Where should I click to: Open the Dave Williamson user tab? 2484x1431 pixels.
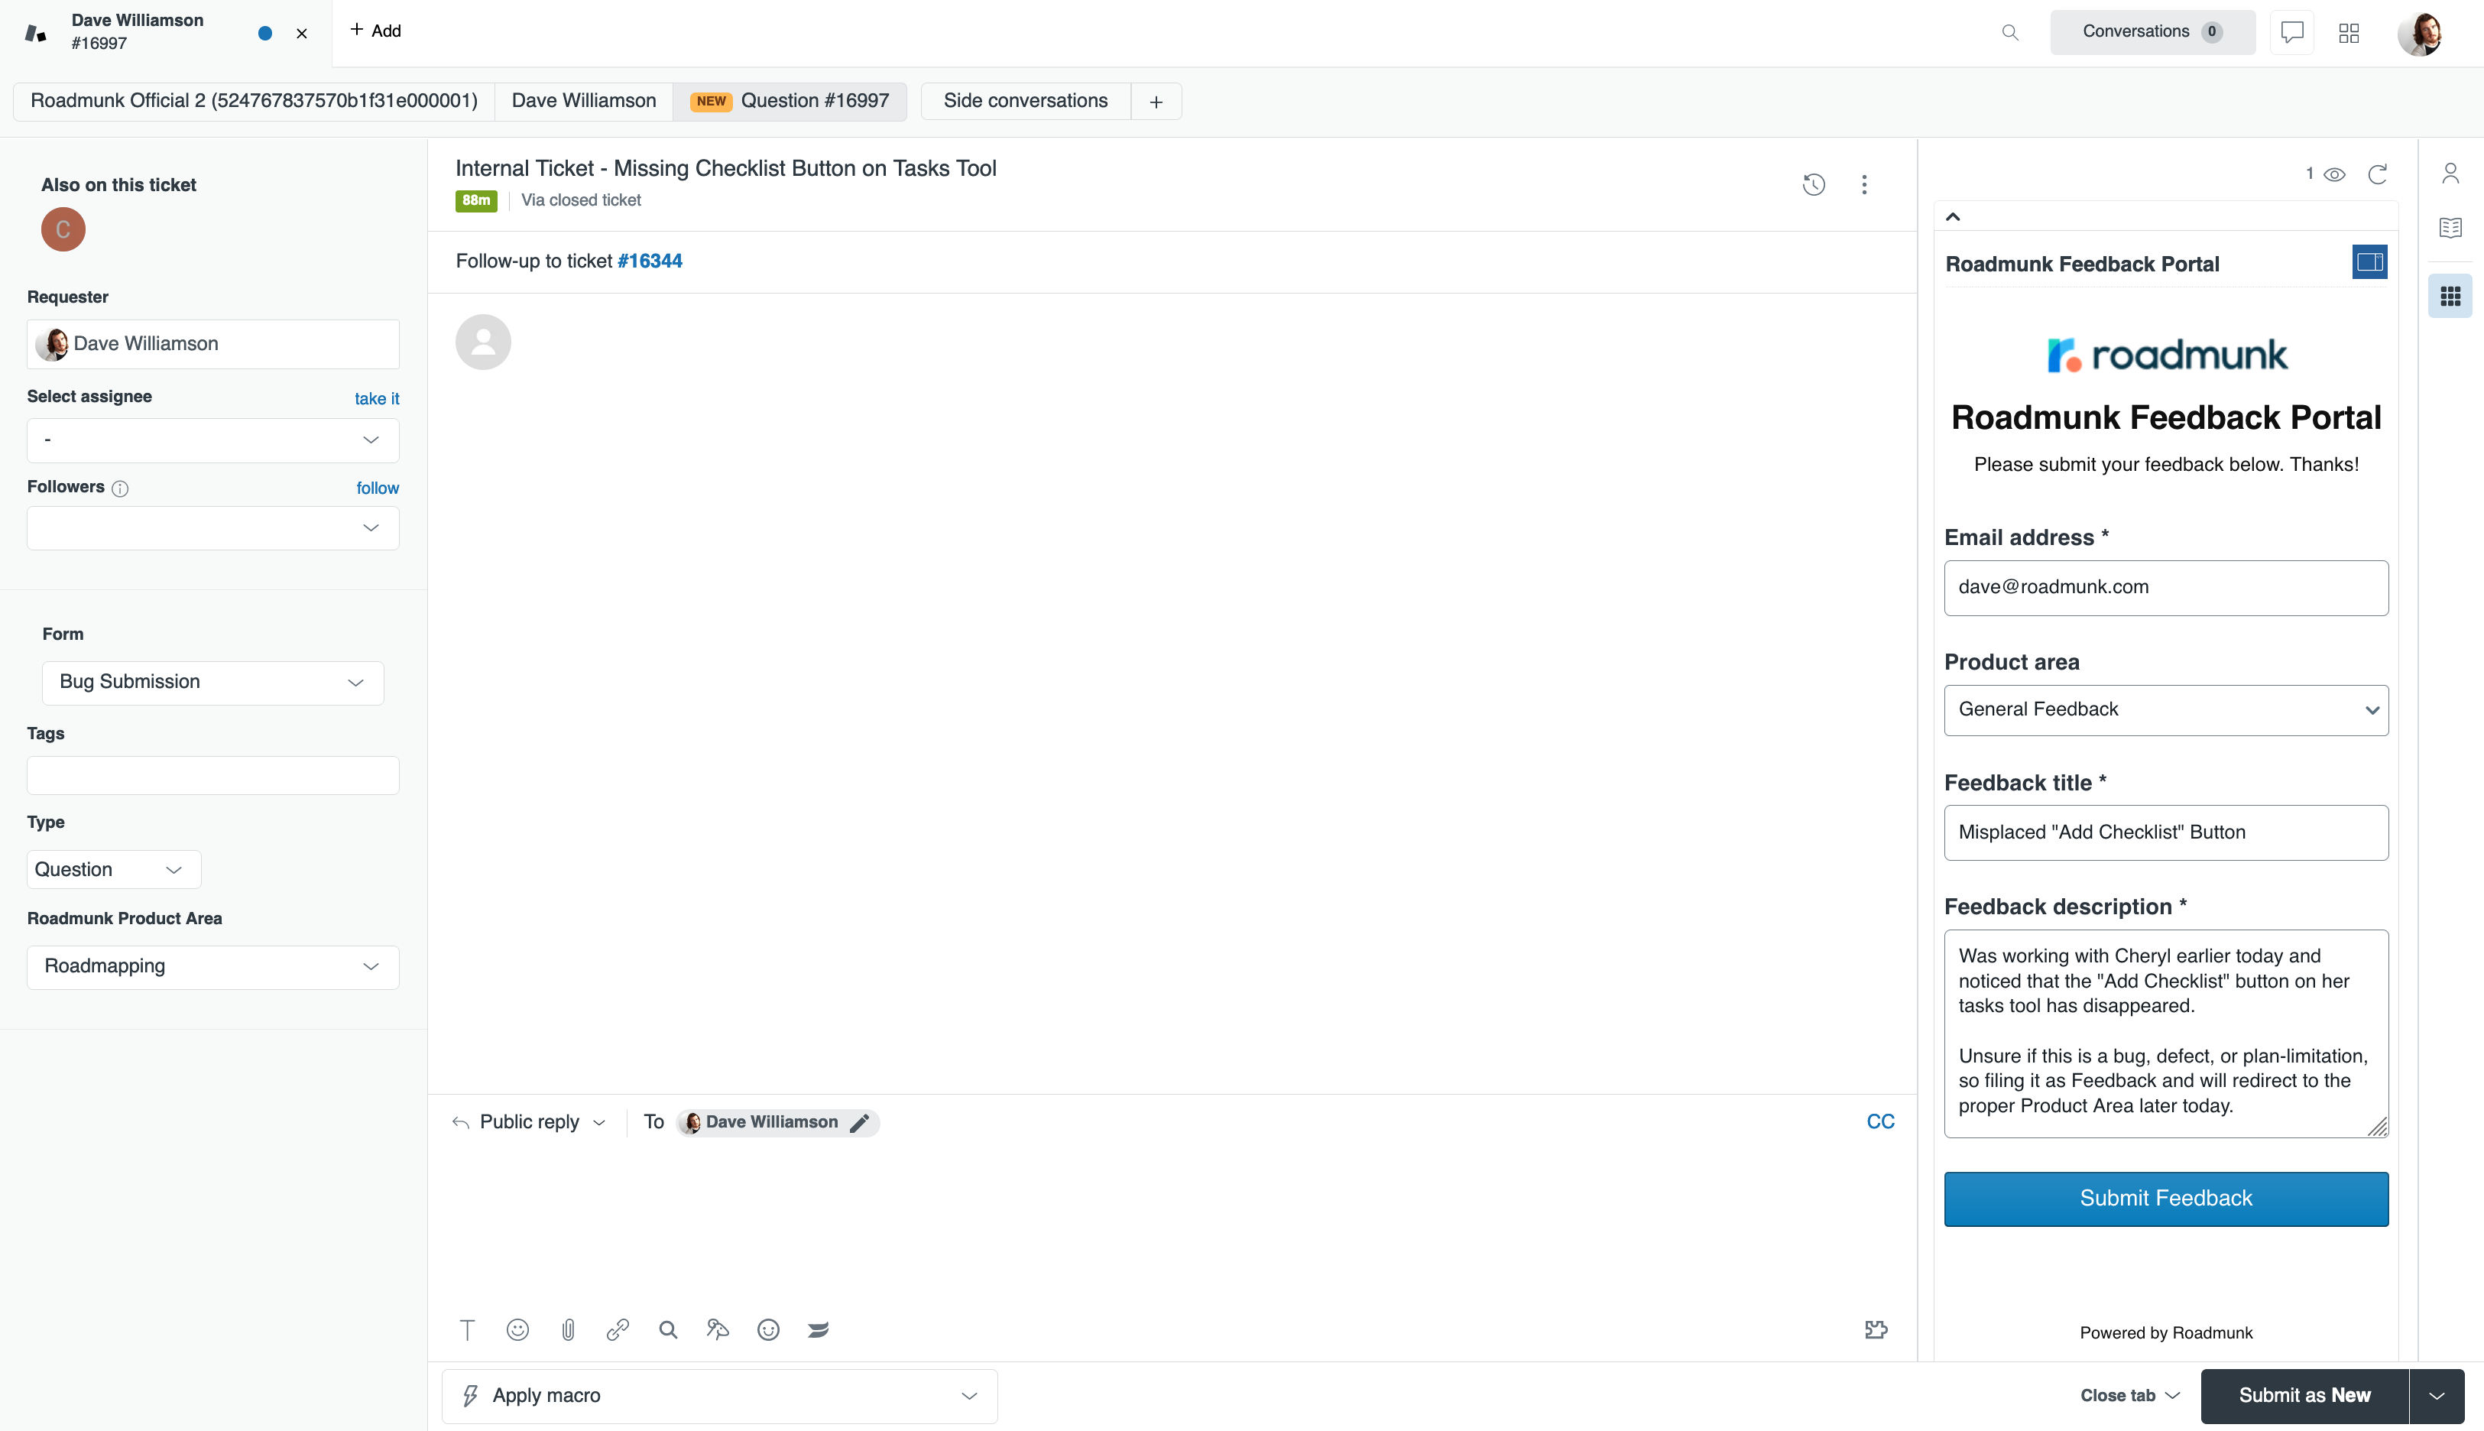[x=584, y=101]
